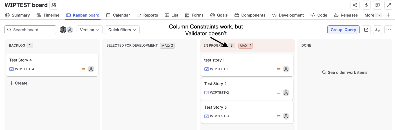395x130 pixels.
Task: Expand the Version dropdown
Action: [x=90, y=30]
